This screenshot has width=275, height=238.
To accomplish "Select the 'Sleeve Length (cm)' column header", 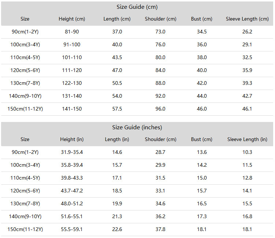I will [247, 19].
